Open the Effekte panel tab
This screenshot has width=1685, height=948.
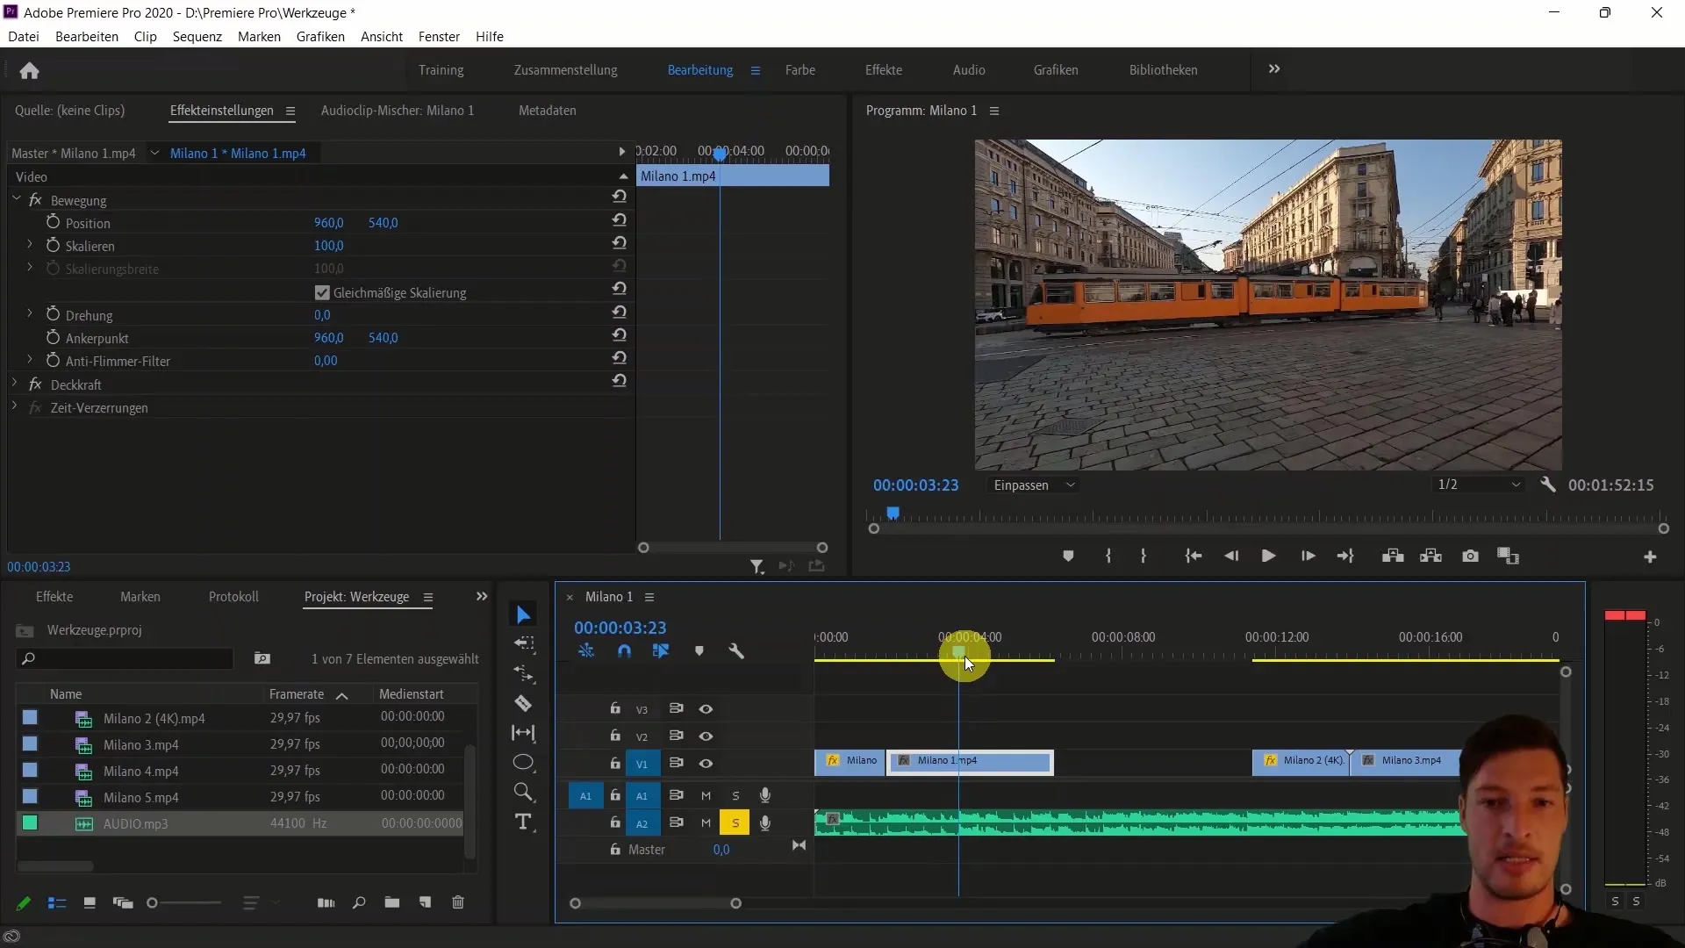click(54, 596)
